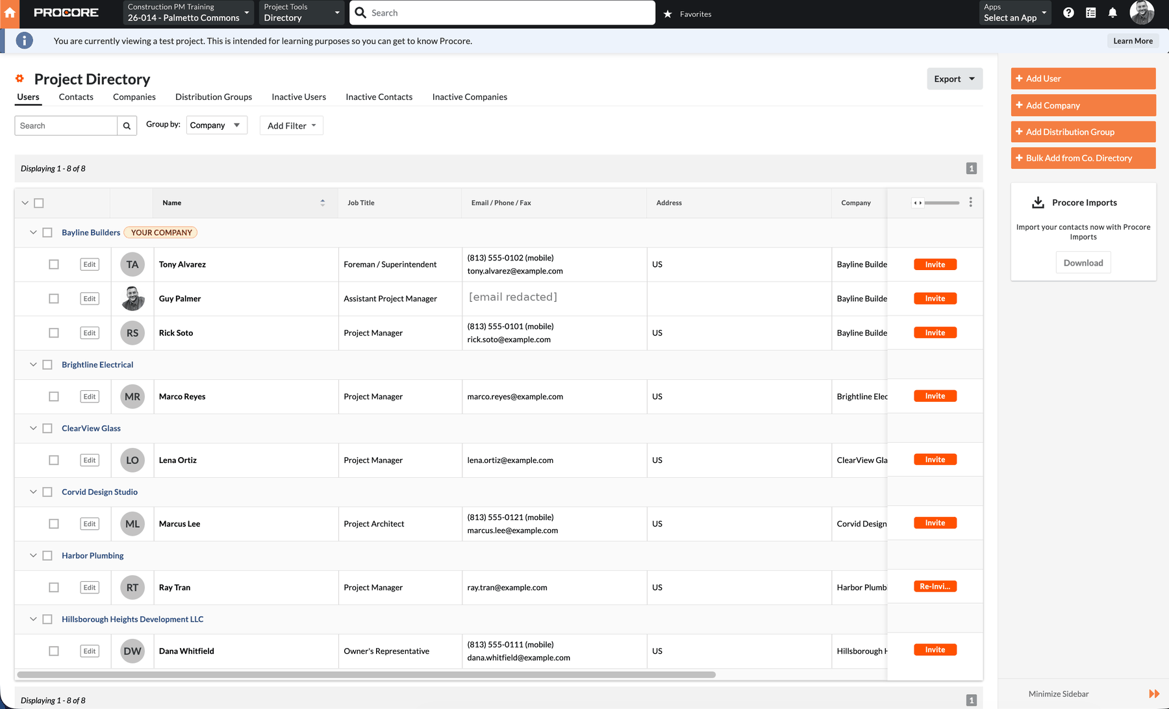Click Bulk Add from Co. Directory
This screenshot has height=709, width=1169.
(x=1083, y=158)
